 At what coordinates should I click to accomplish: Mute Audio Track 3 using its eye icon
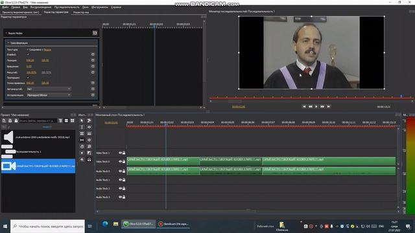point(120,197)
